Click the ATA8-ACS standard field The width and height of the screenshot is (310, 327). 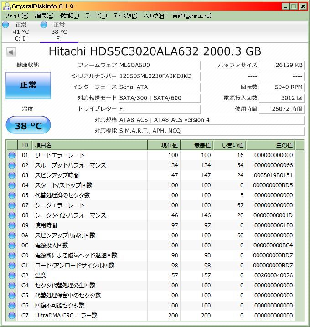click(x=212, y=120)
